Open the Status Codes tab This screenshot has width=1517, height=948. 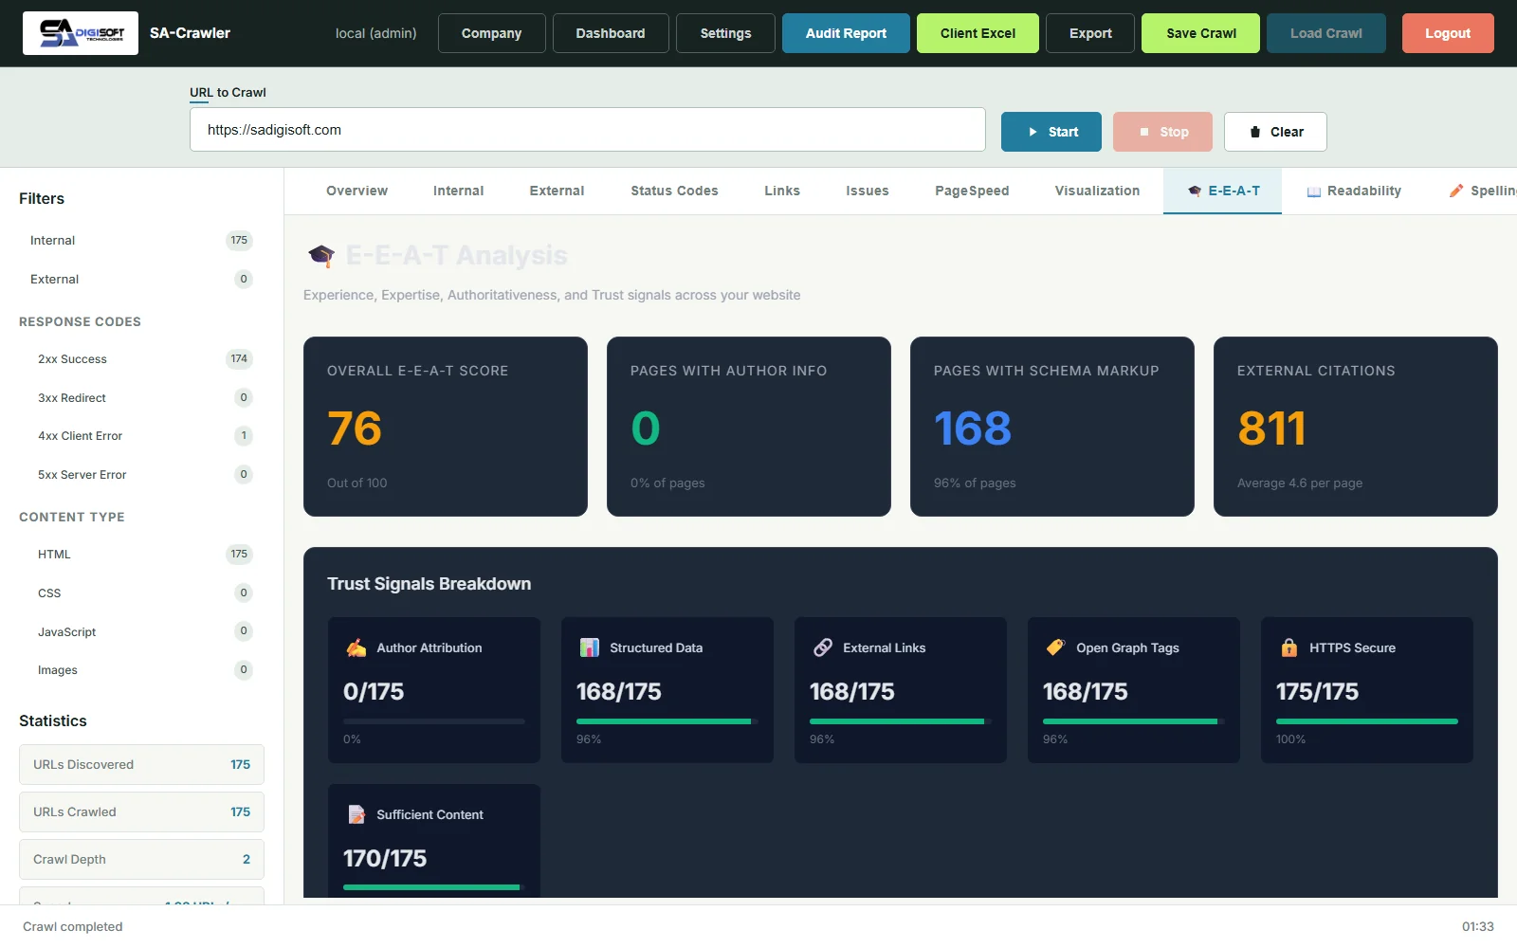point(674,191)
